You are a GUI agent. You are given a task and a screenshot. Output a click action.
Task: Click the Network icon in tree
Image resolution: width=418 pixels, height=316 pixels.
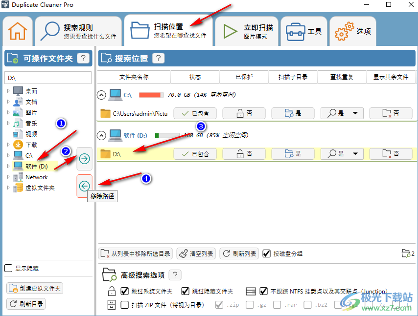18,177
